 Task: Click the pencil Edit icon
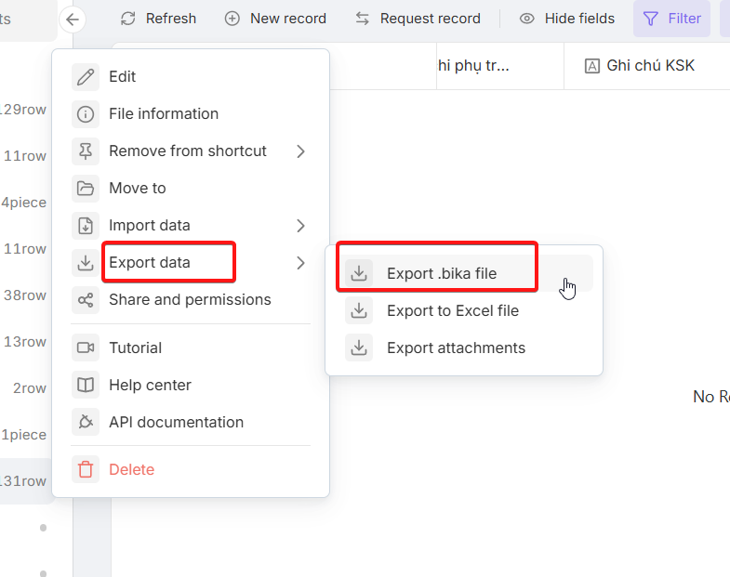coord(86,76)
